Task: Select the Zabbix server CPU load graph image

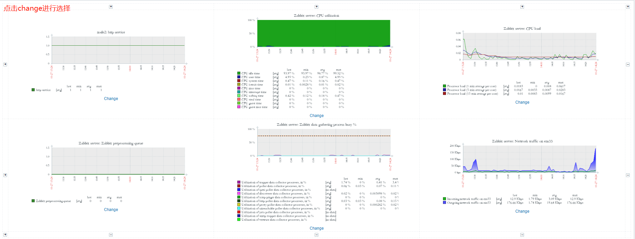Action: tap(522, 61)
